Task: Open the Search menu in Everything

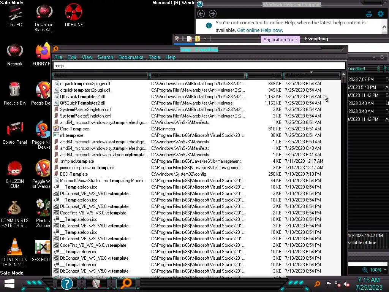Action: tap(105, 57)
